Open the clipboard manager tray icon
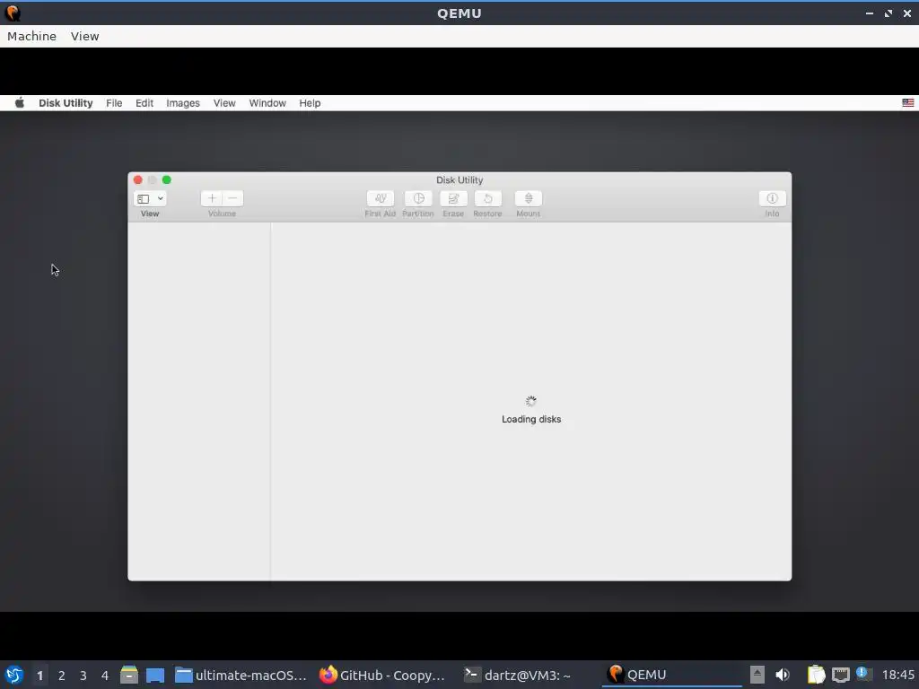The height and width of the screenshot is (689, 919). [816, 675]
